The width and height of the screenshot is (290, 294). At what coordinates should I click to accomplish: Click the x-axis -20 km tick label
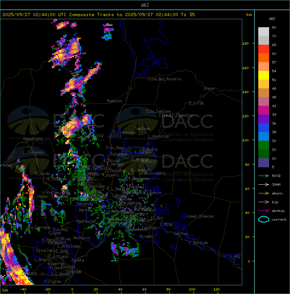[x=47, y=289]
